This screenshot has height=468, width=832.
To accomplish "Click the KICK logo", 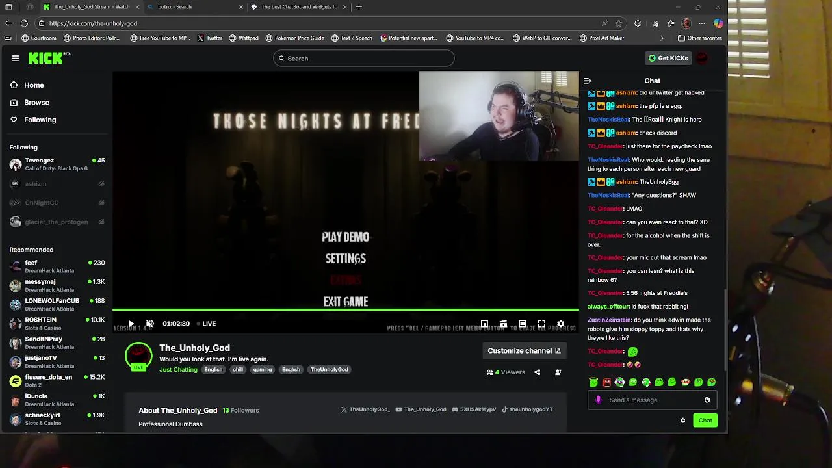I will click(49, 58).
